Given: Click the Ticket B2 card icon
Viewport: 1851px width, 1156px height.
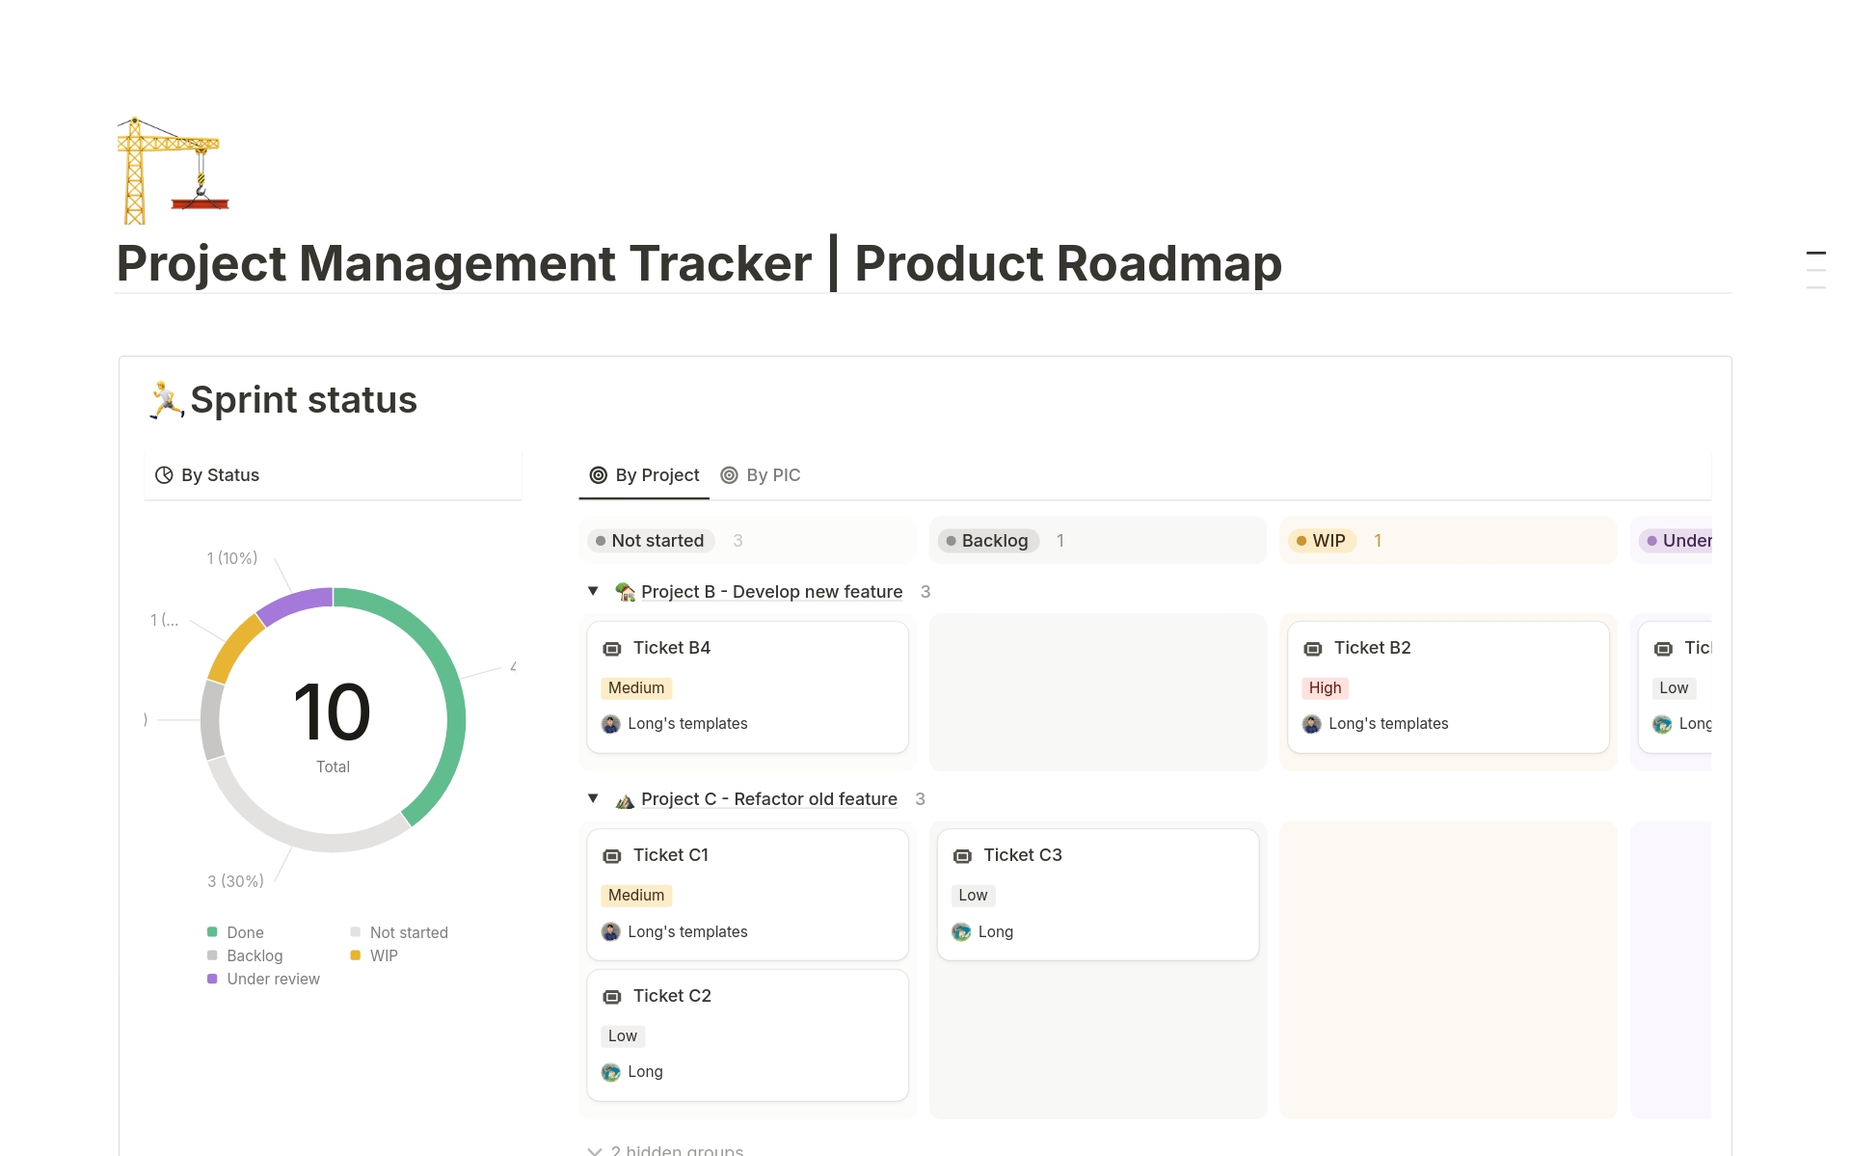Looking at the screenshot, I should point(1312,649).
